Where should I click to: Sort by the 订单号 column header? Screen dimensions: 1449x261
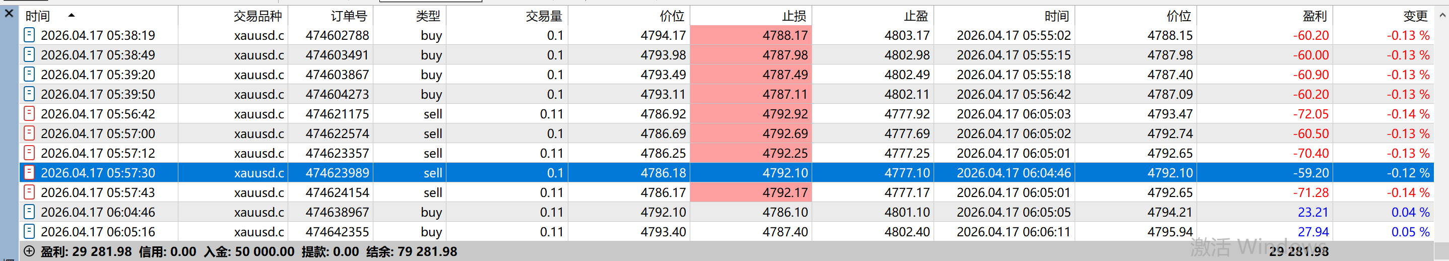pos(349,16)
